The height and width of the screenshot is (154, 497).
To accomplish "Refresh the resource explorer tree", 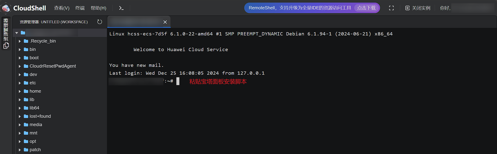I will [100, 22].
